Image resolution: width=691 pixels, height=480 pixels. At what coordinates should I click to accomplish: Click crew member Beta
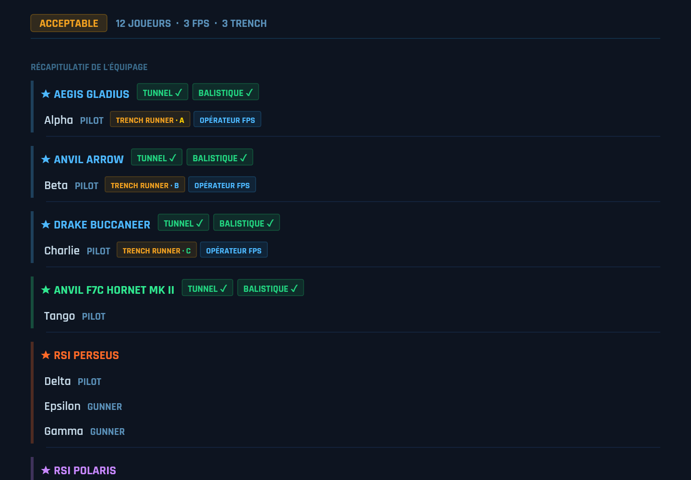pyautogui.click(x=56, y=185)
